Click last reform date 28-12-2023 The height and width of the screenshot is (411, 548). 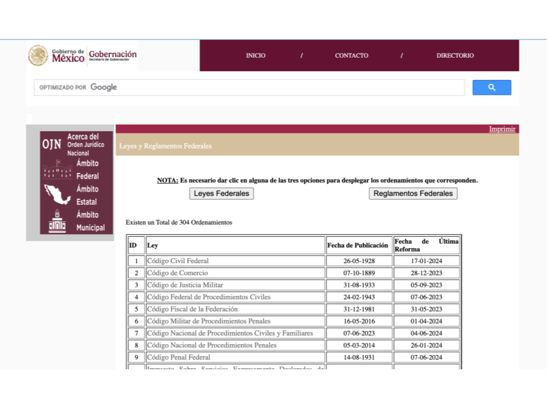[426, 273]
